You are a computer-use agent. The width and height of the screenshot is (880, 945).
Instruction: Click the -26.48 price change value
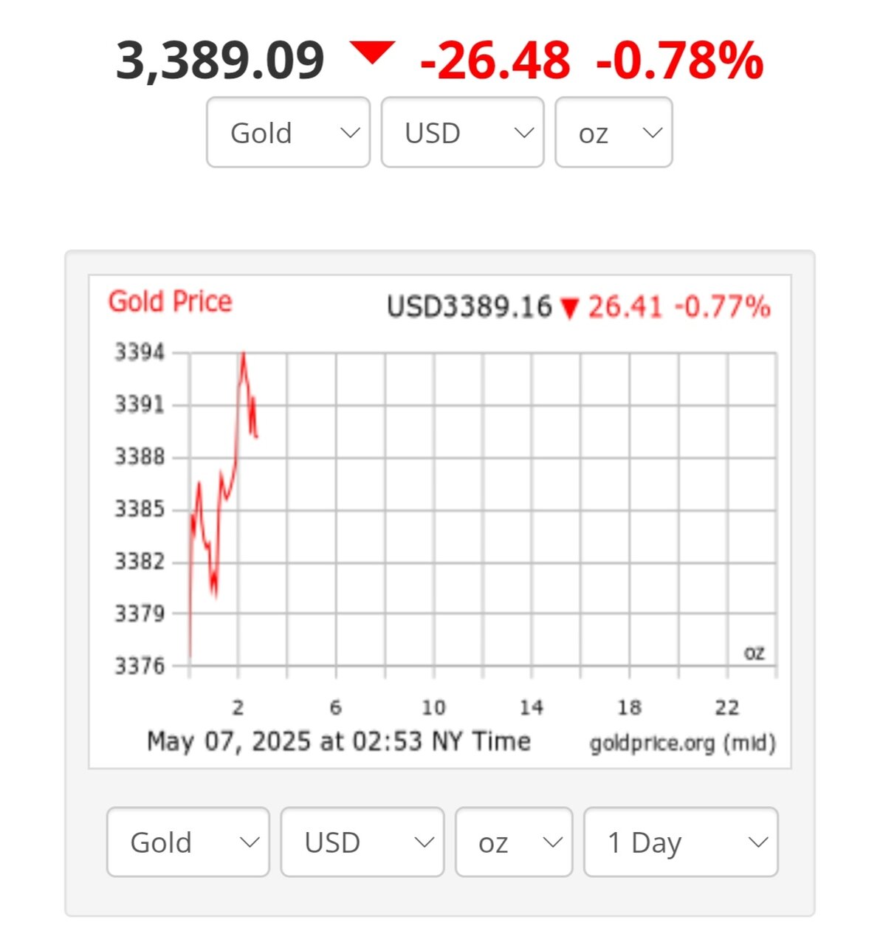tap(495, 61)
